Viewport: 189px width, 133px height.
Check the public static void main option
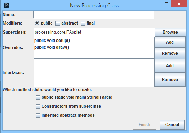tap(38, 98)
